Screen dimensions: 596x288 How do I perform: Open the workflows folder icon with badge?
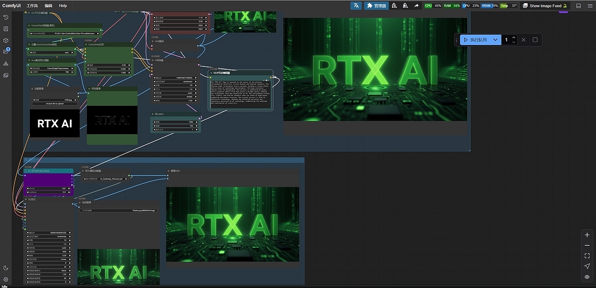(6, 52)
